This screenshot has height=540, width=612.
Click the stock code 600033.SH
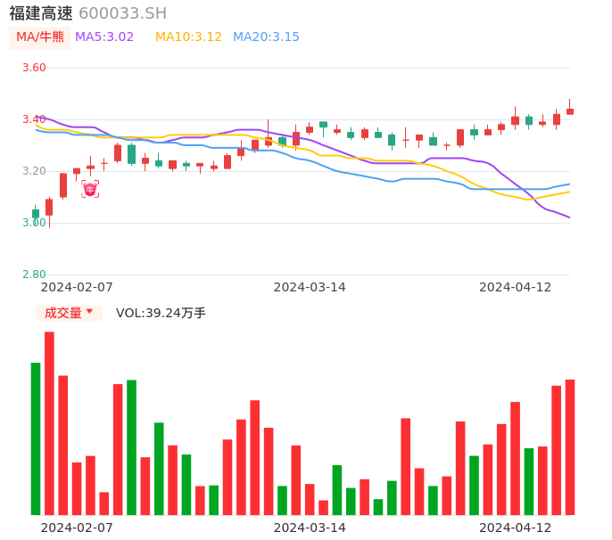click(122, 13)
